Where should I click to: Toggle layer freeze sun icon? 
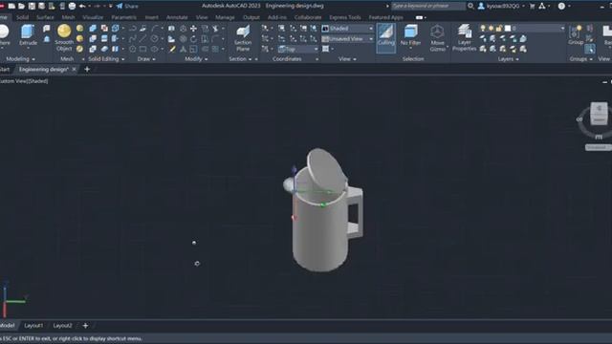click(x=491, y=28)
